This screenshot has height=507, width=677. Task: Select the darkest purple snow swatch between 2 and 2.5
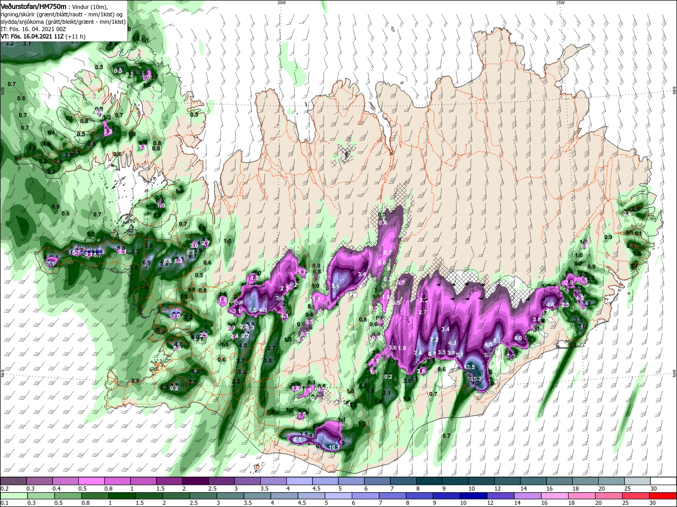(x=195, y=481)
